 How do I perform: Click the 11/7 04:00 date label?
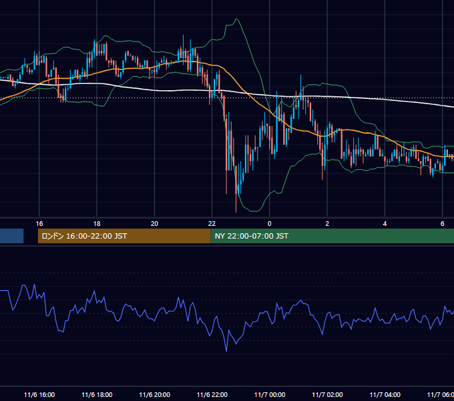385,394
